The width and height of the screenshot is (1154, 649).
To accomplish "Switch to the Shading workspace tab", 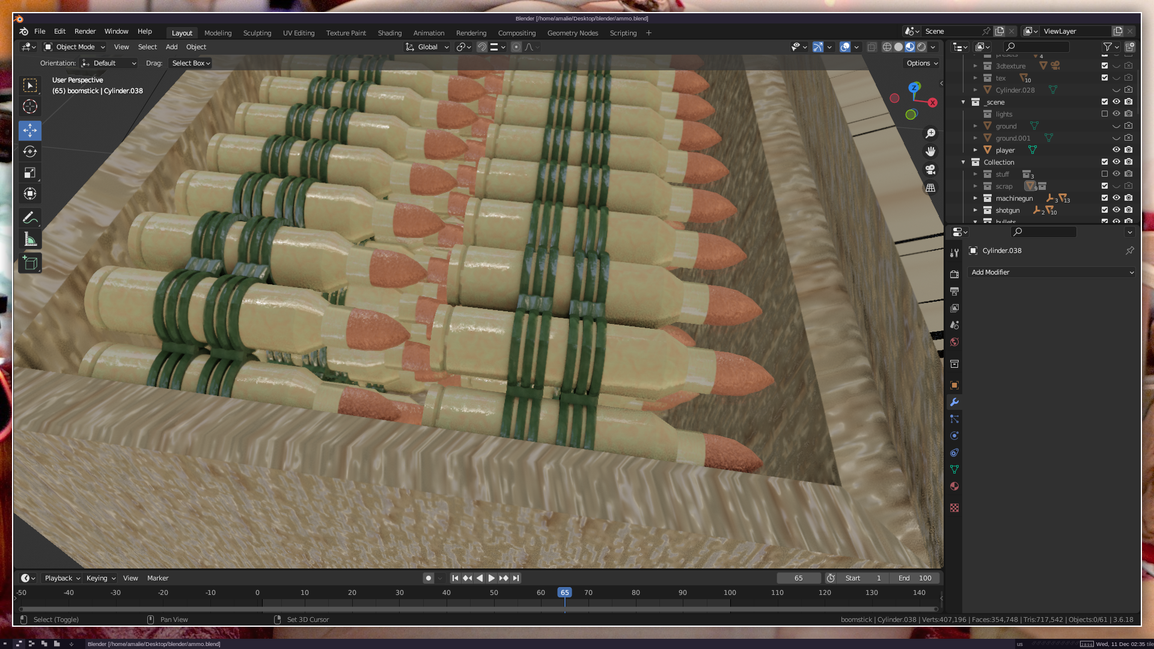I will click(x=389, y=33).
